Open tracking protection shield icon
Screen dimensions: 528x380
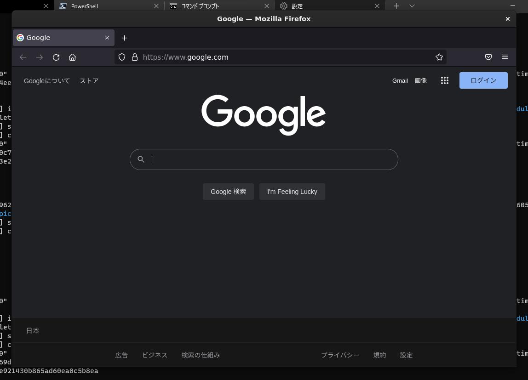click(x=122, y=57)
